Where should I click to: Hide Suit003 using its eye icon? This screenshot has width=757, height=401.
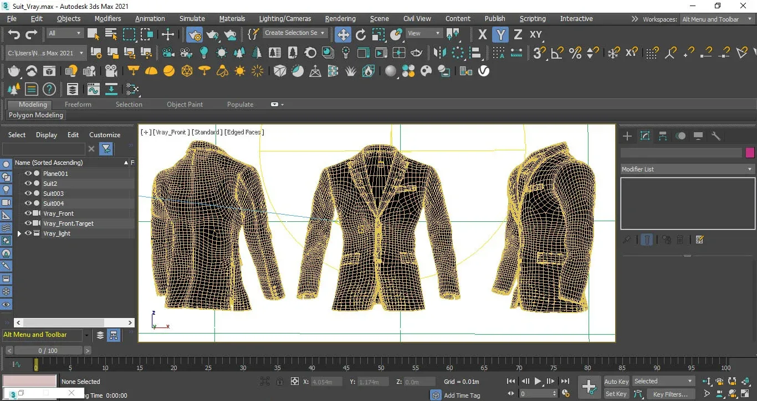[28, 194]
